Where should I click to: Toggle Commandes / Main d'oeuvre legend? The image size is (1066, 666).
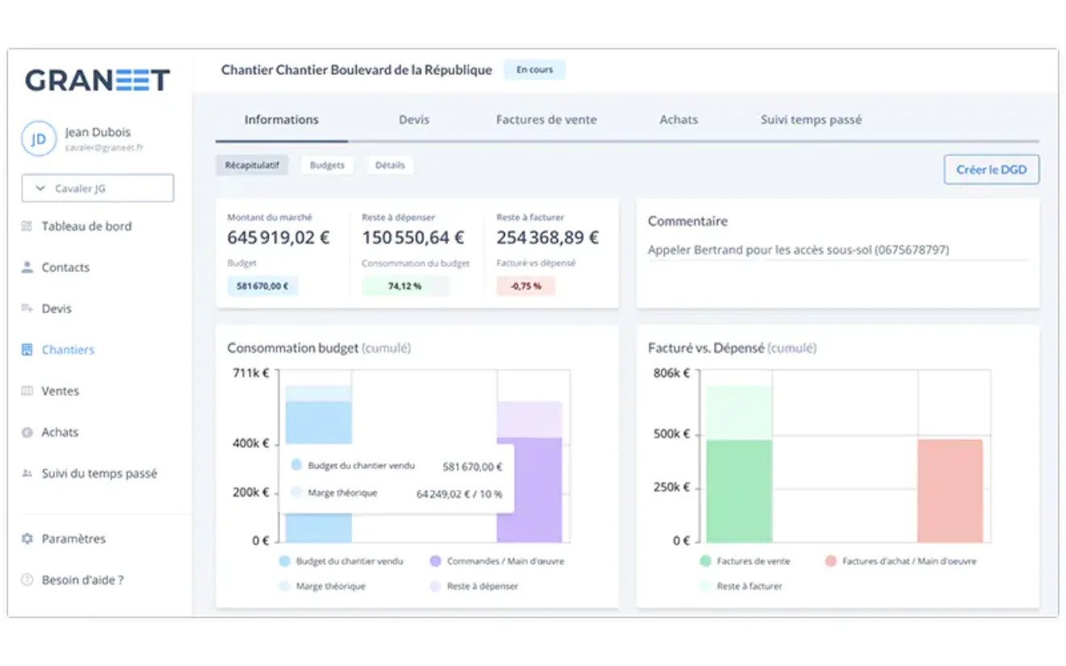[x=497, y=561]
